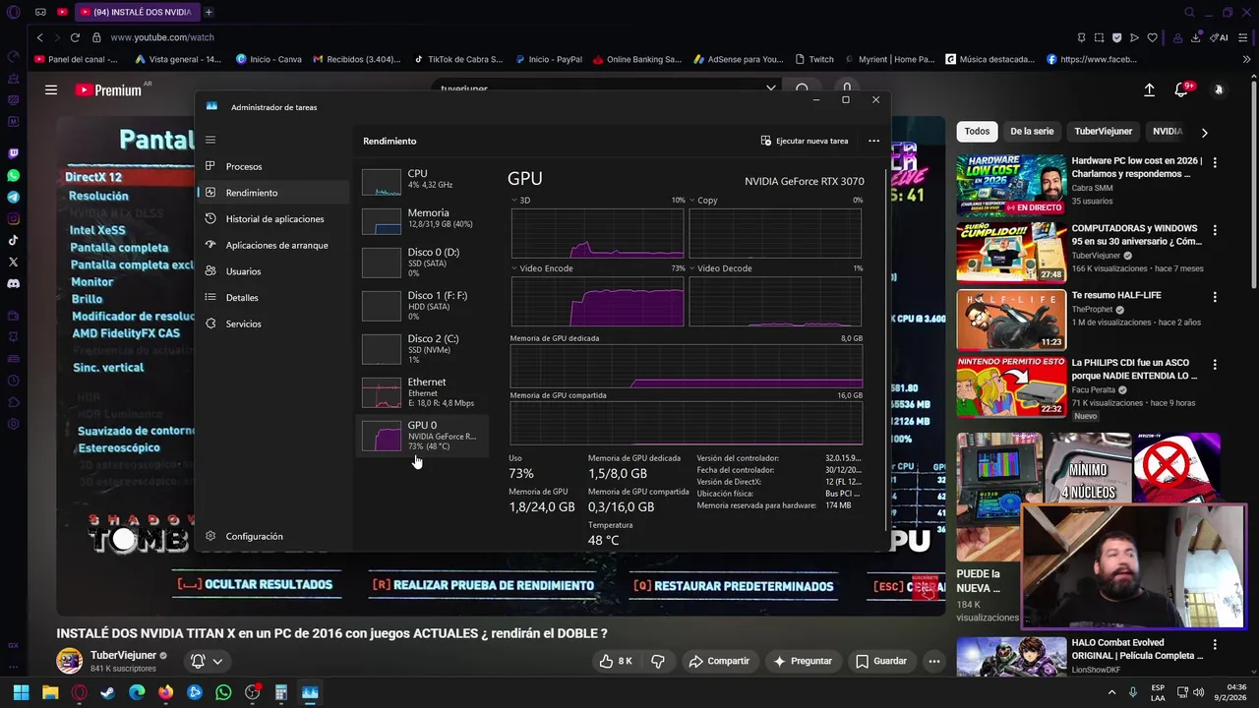Open Steam from the taskbar
Viewport: 1259px width, 708px height.
pos(107,692)
